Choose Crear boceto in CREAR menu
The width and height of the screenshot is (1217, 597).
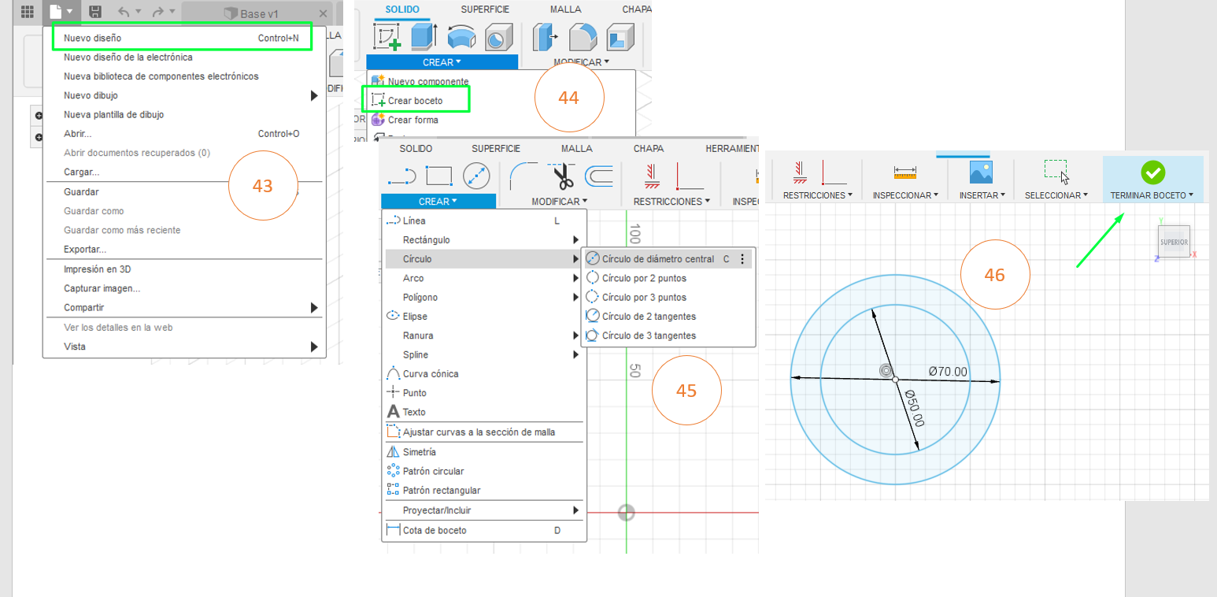click(x=416, y=100)
